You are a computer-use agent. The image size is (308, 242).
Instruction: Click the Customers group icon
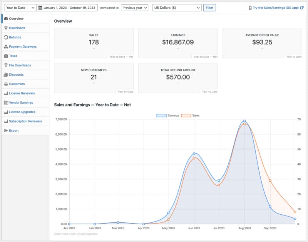click(x=6, y=84)
